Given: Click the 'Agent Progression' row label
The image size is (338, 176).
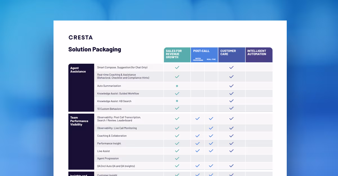Looking at the screenshot, I should coord(108,159).
